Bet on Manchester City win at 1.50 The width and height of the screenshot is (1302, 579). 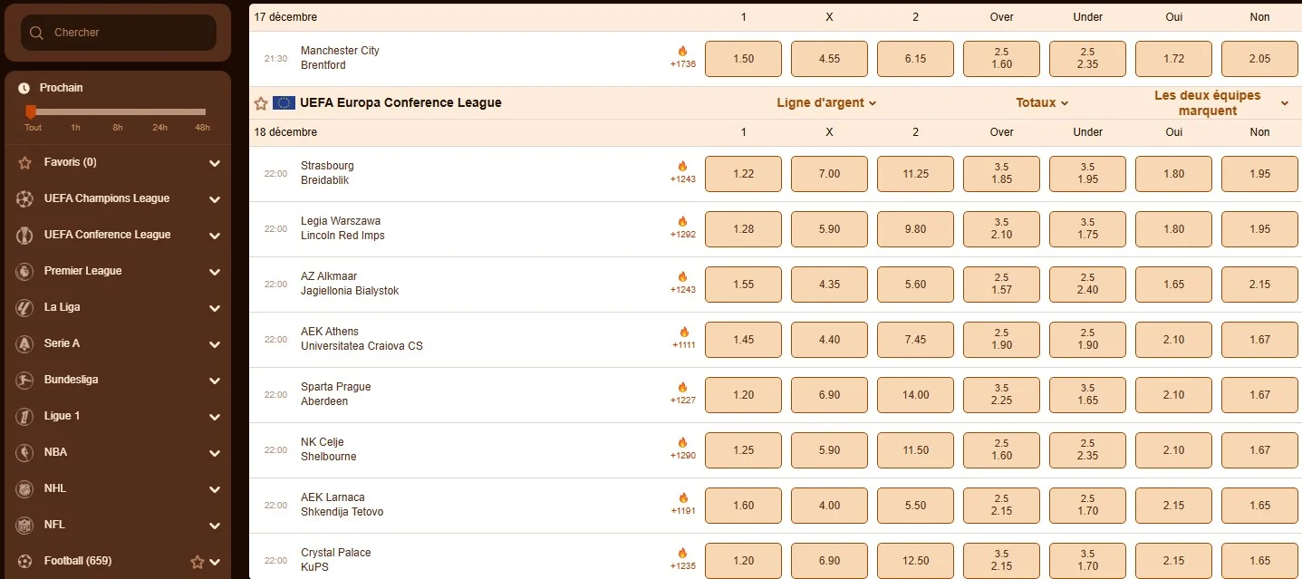tap(743, 59)
